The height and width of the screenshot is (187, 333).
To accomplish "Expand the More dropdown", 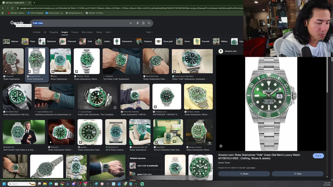I will (x=109, y=32).
